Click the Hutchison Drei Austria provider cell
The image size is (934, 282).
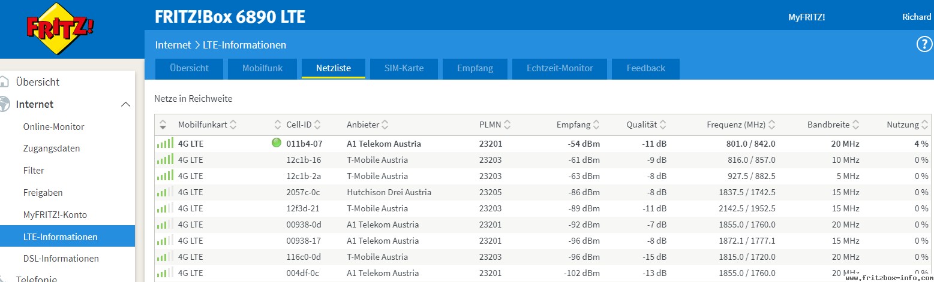coord(389,192)
